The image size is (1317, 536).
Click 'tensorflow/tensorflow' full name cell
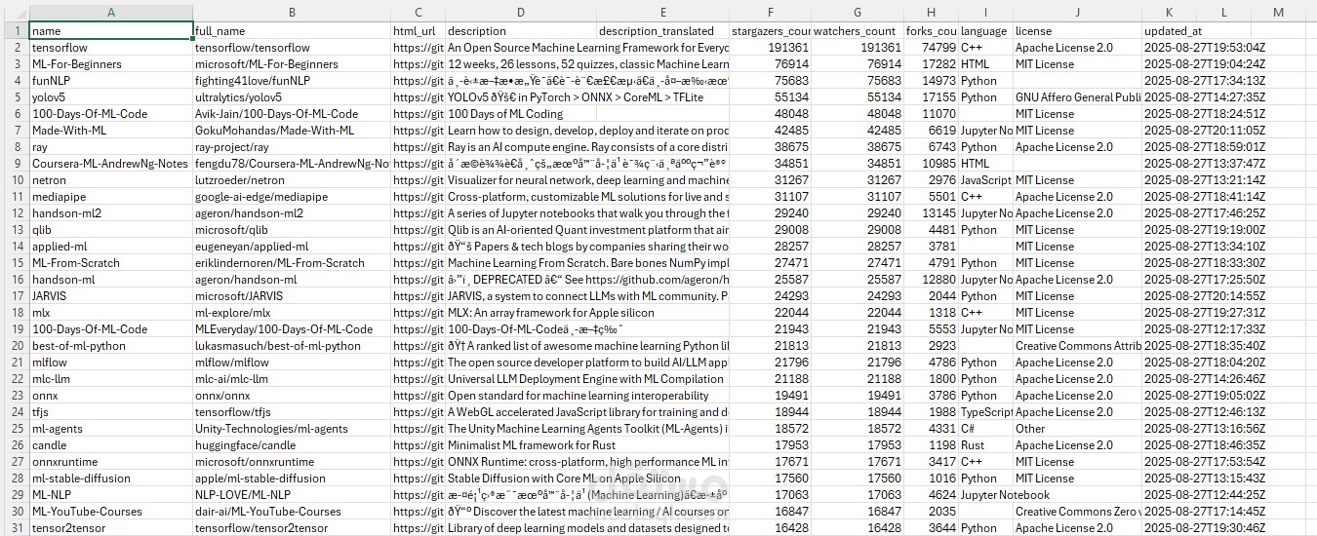click(292, 48)
